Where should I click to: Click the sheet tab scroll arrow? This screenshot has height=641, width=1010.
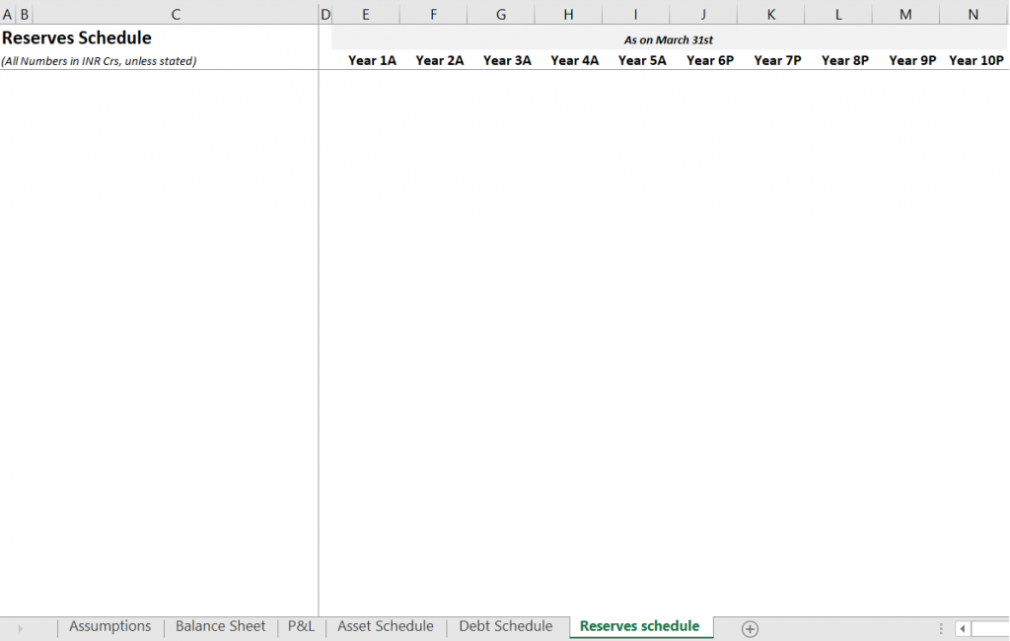pos(21,628)
